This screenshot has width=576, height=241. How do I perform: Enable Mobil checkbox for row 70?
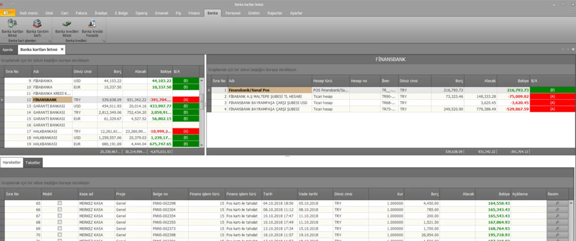point(60,235)
